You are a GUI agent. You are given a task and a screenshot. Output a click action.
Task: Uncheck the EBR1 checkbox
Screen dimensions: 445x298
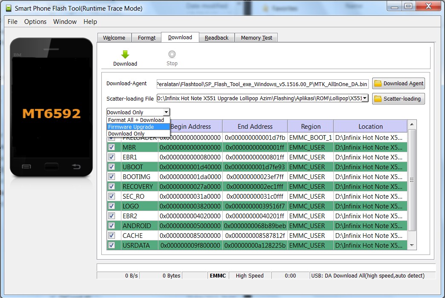click(x=112, y=157)
